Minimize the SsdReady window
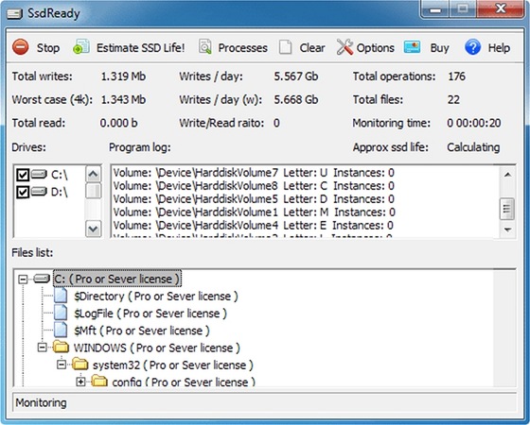 (x=435, y=9)
